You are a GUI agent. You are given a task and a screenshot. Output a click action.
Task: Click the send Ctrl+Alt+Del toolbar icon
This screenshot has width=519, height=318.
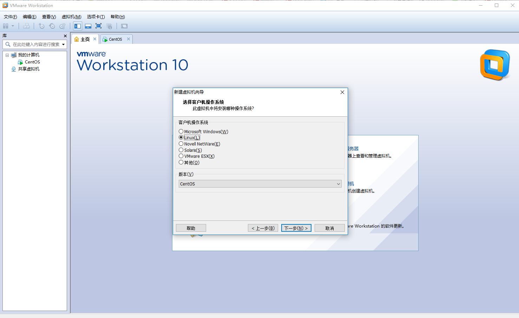click(26, 26)
